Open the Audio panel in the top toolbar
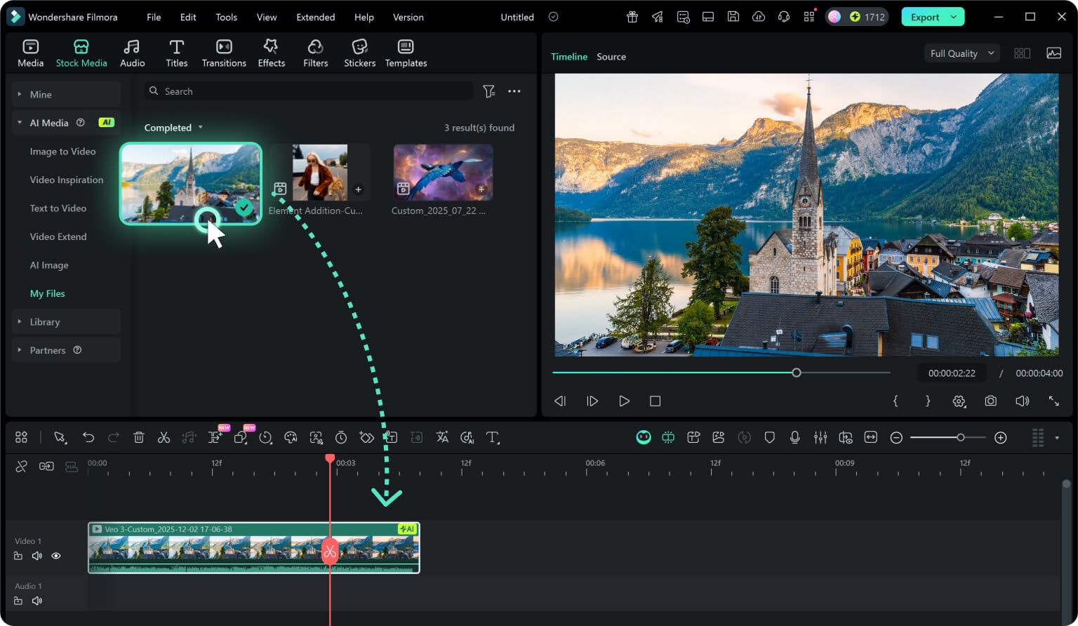The height and width of the screenshot is (626, 1078). [132, 51]
